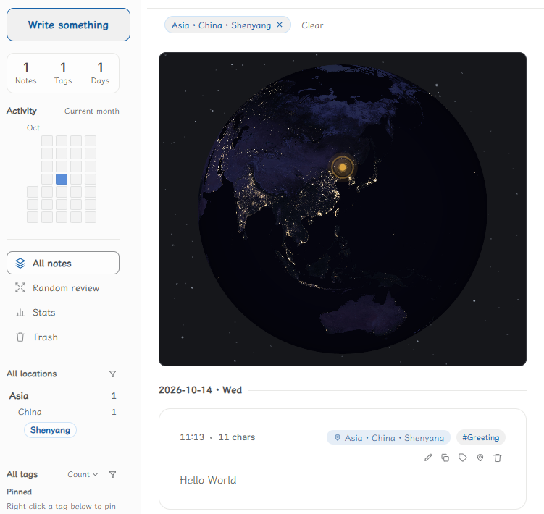Remove the Asia China Shenyang filter chip
Image resolution: width=544 pixels, height=514 pixels.
pyautogui.click(x=280, y=25)
